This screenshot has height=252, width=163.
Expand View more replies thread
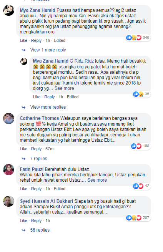[48, 107]
